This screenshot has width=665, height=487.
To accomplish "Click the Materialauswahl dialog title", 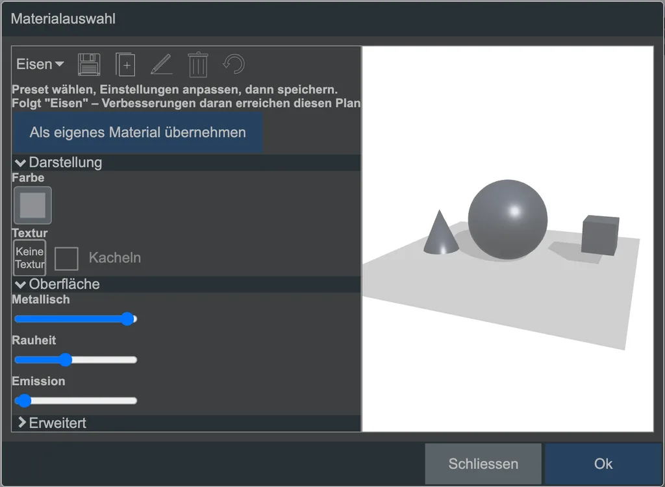I will 63,19.
